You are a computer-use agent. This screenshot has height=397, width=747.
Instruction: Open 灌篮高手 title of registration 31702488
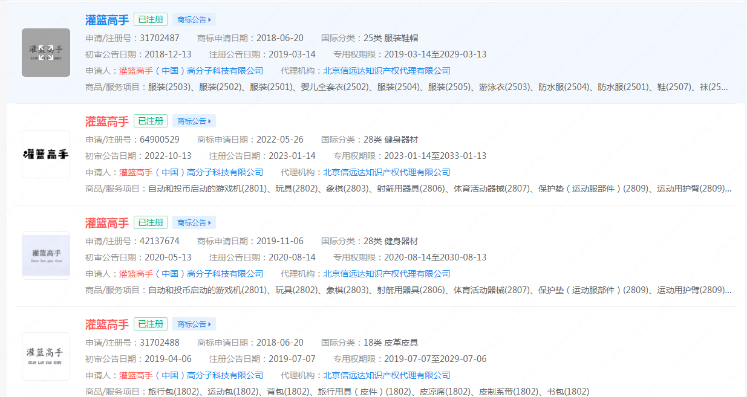click(107, 324)
